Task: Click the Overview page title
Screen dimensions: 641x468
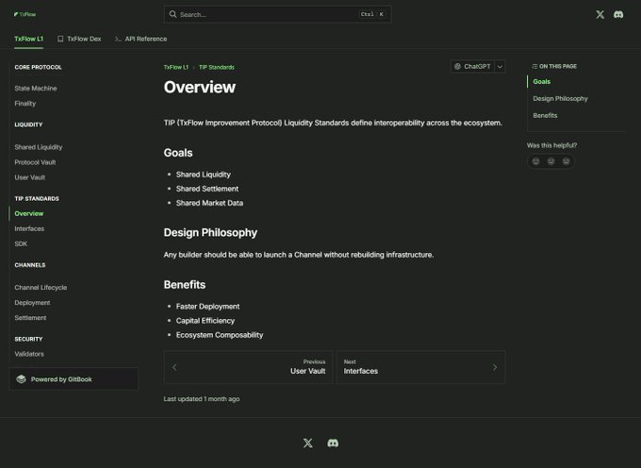Action: click(x=200, y=87)
